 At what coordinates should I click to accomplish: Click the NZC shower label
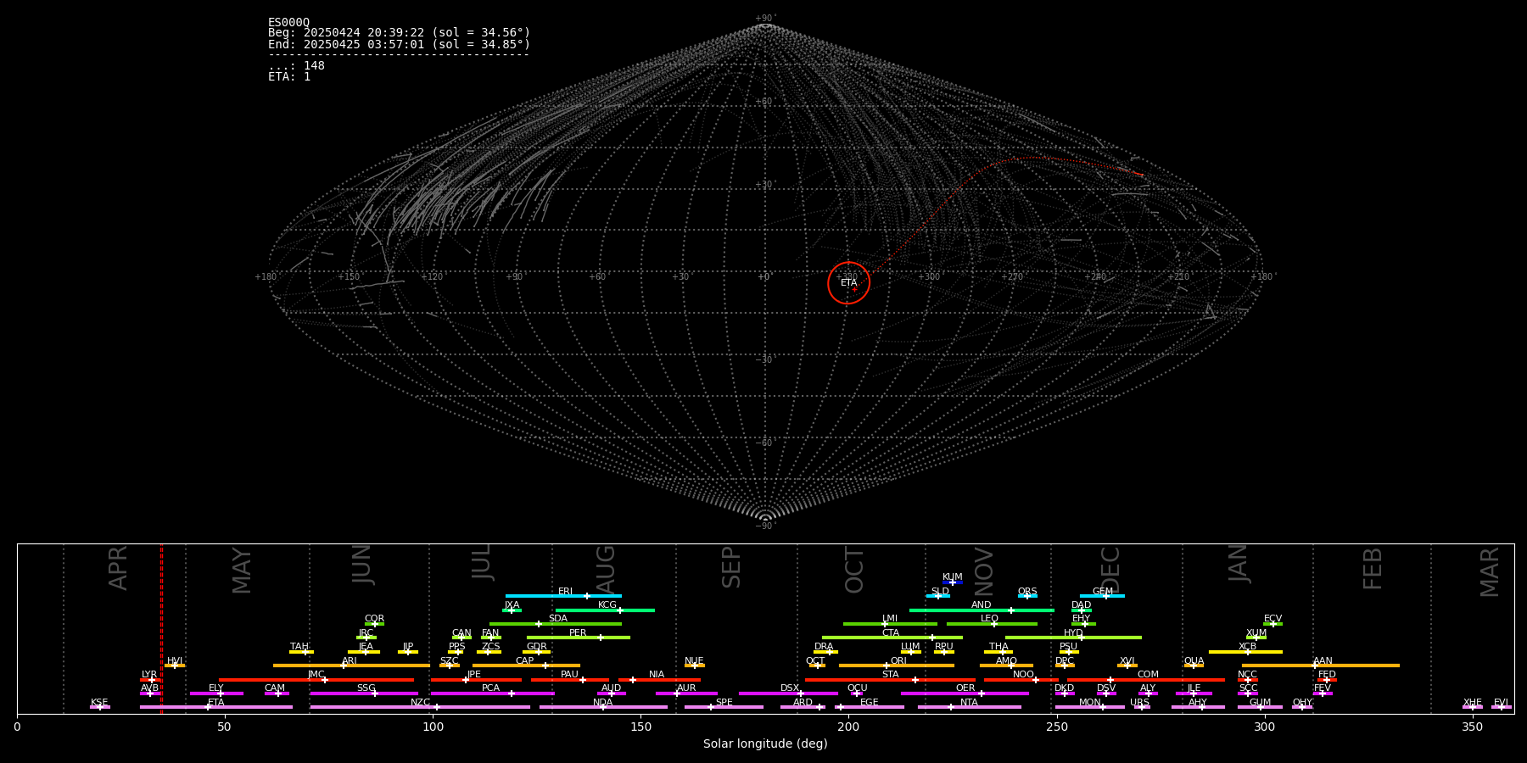[x=420, y=703]
